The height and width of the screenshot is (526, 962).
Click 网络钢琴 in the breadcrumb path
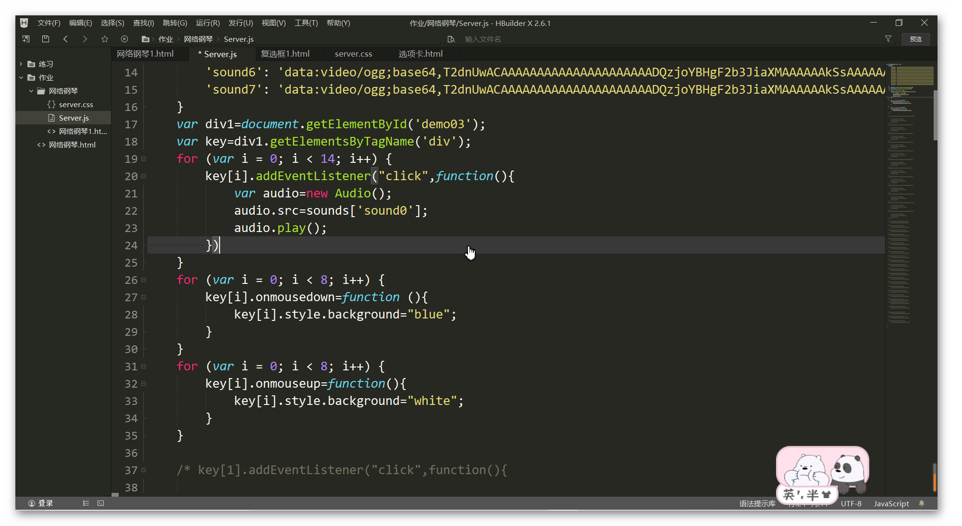198,39
